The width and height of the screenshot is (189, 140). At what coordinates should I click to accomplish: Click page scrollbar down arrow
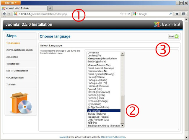(x=186, y=137)
